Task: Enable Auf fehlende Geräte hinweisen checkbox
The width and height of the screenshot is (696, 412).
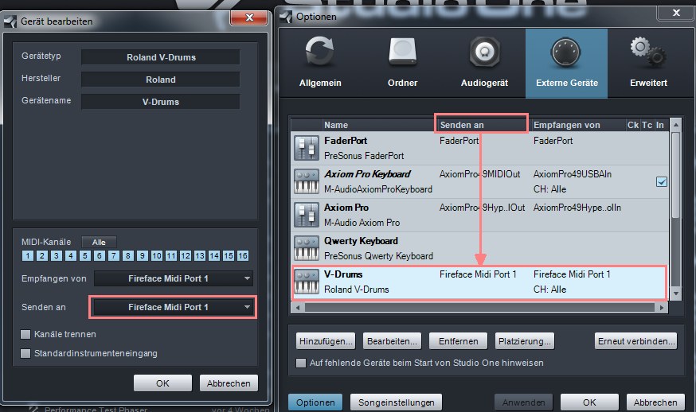Action: (x=301, y=363)
